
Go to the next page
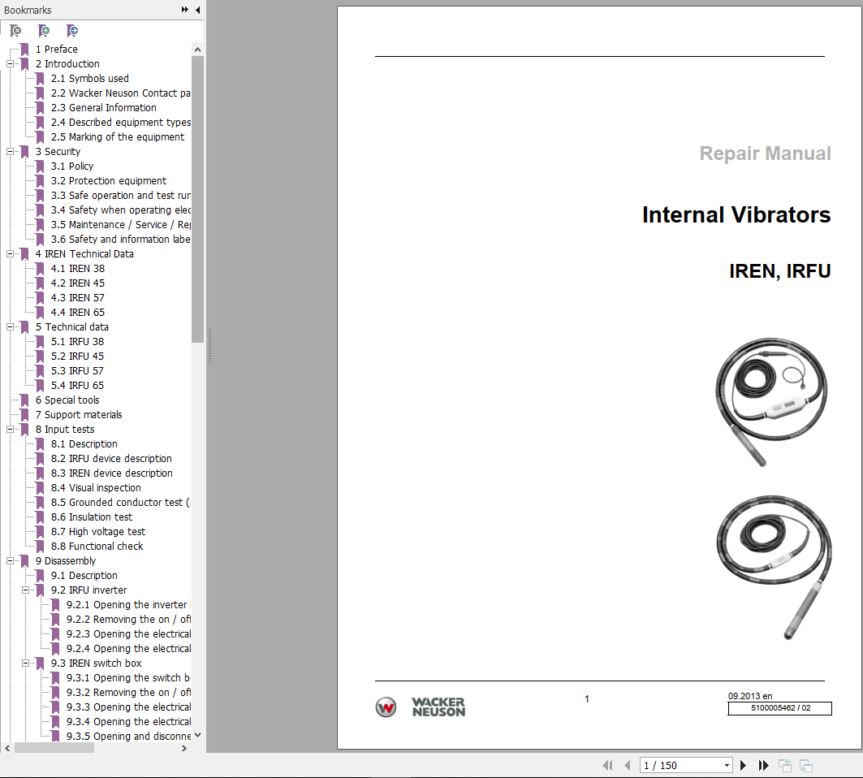click(x=743, y=765)
